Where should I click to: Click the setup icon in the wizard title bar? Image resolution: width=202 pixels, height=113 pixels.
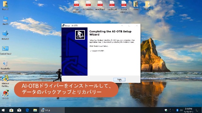(63, 25)
